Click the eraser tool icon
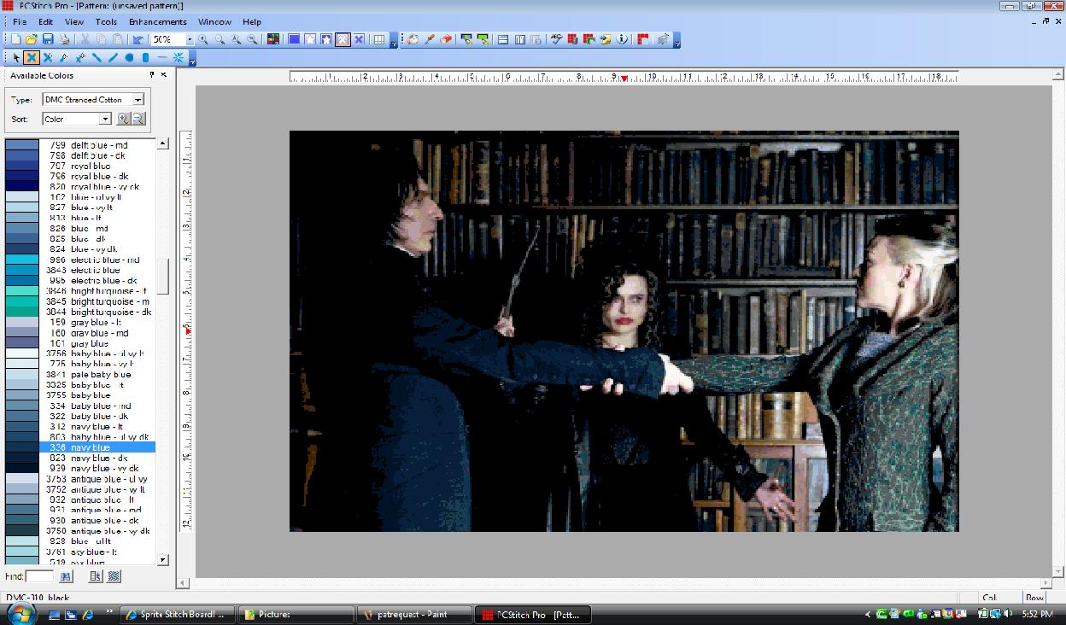1066x625 pixels. [x=445, y=39]
